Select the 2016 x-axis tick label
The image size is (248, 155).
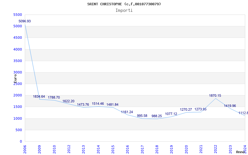[127, 149]
